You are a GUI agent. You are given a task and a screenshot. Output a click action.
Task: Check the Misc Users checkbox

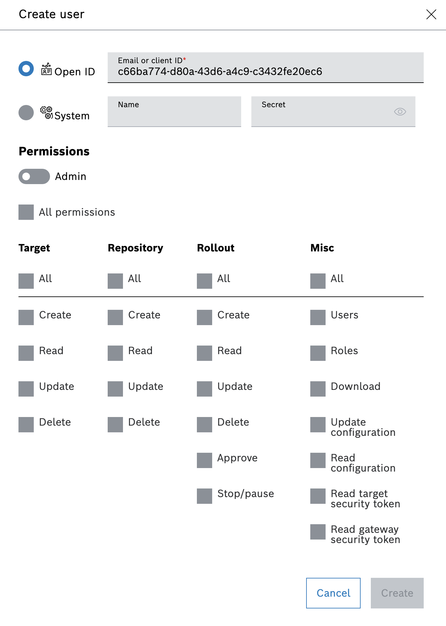click(318, 317)
